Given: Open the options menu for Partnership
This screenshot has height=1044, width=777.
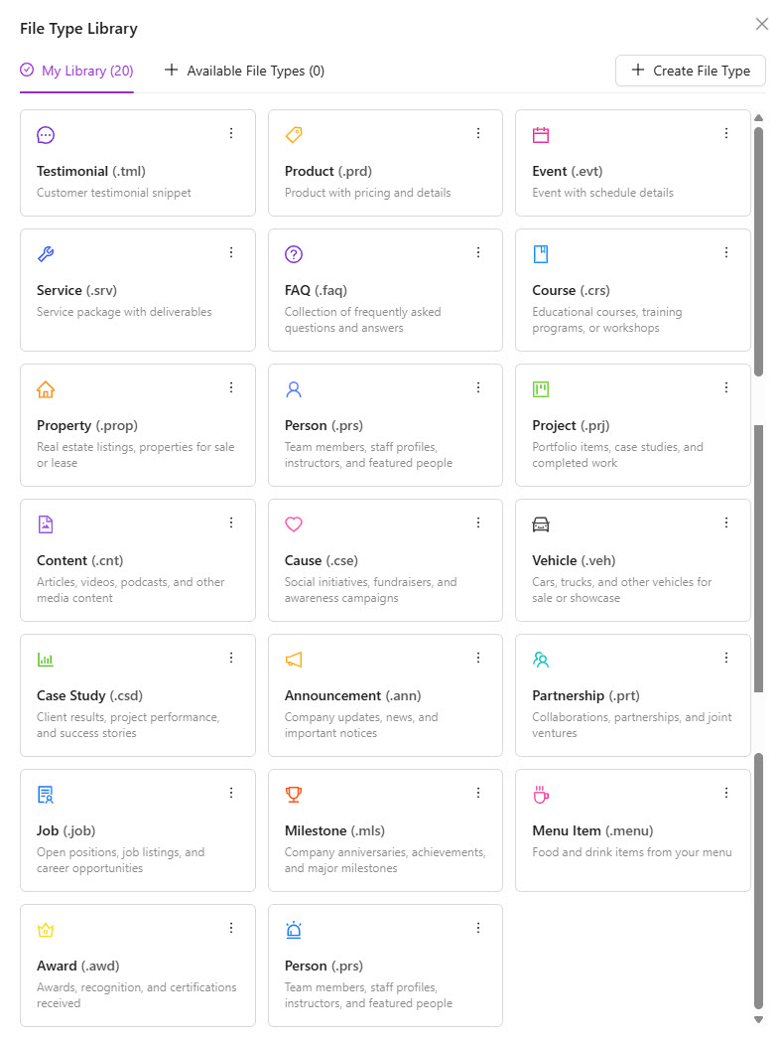Looking at the screenshot, I should coord(725,658).
